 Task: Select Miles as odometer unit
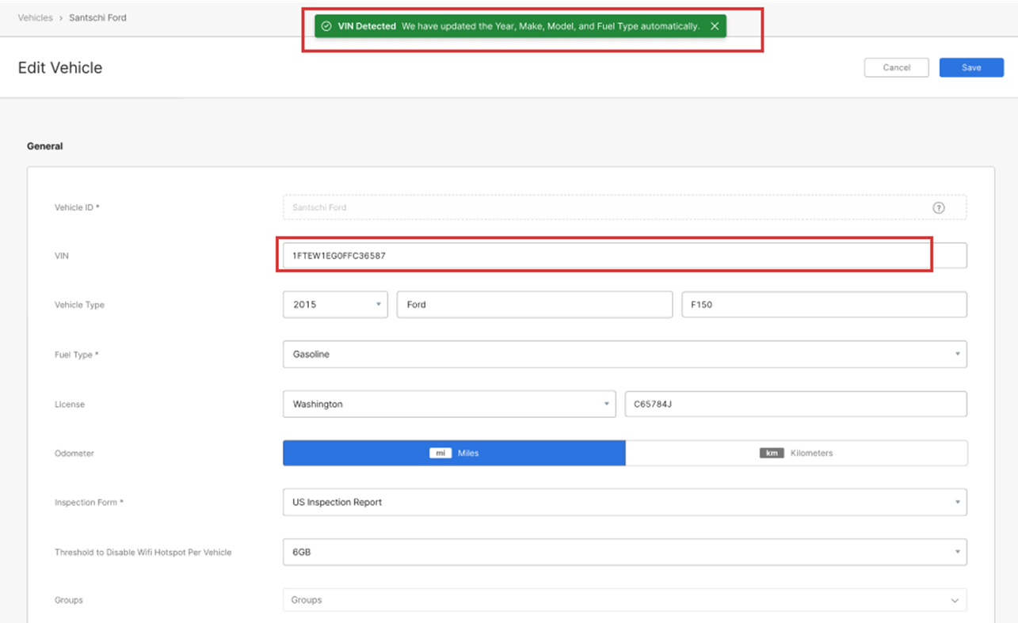pos(454,453)
